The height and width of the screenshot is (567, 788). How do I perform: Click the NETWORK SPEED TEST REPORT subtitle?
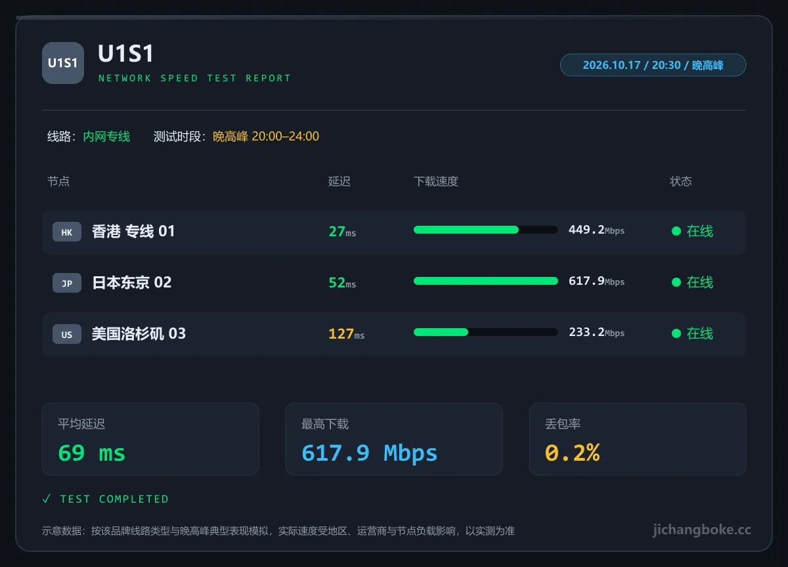click(194, 78)
